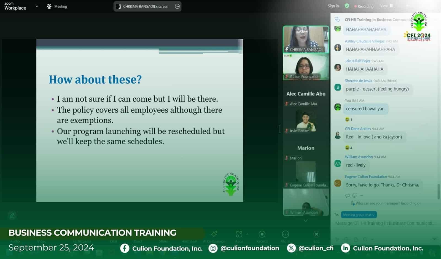Select CHRISMA BANGAOIL's video thumbnail
The image size is (441, 259).
[306, 39]
